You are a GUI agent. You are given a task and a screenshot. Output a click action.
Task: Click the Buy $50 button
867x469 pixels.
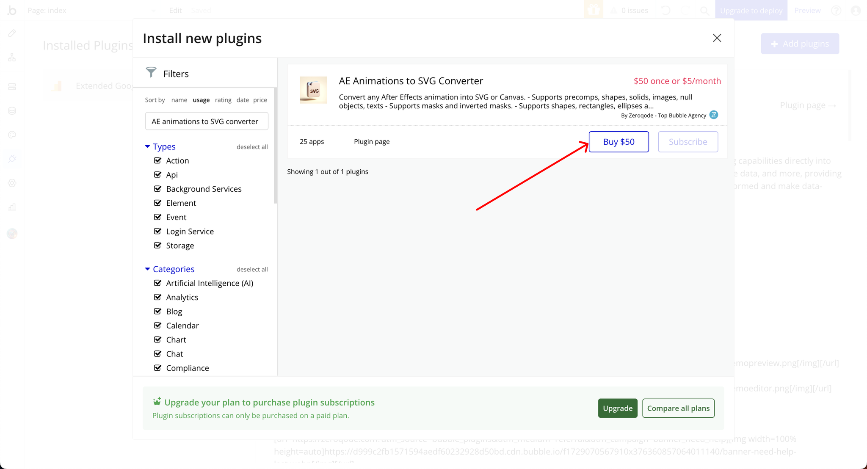click(x=618, y=142)
